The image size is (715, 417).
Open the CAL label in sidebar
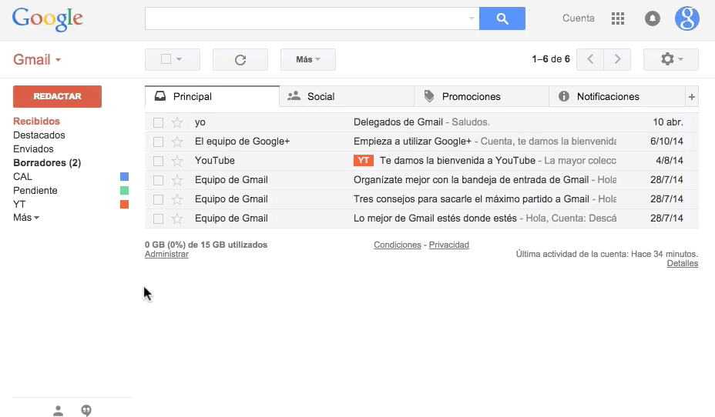22,177
